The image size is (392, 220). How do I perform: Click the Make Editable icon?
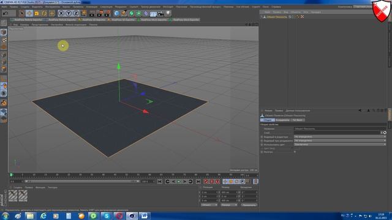[x=4, y=23]
